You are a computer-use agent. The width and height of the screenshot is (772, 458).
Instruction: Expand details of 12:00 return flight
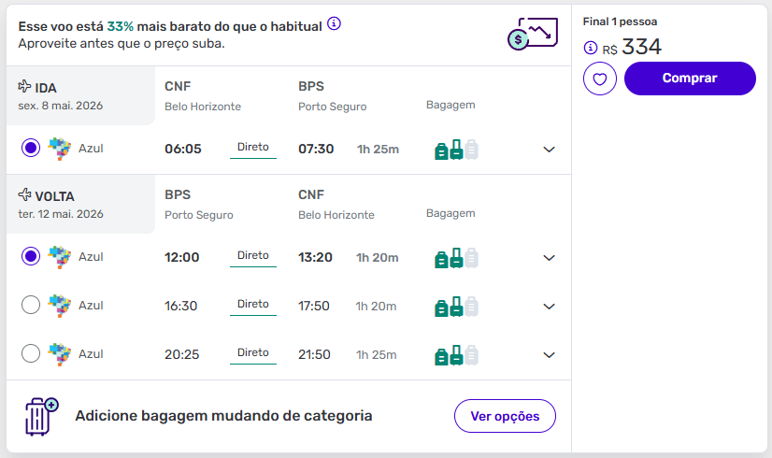coord(550,258)
